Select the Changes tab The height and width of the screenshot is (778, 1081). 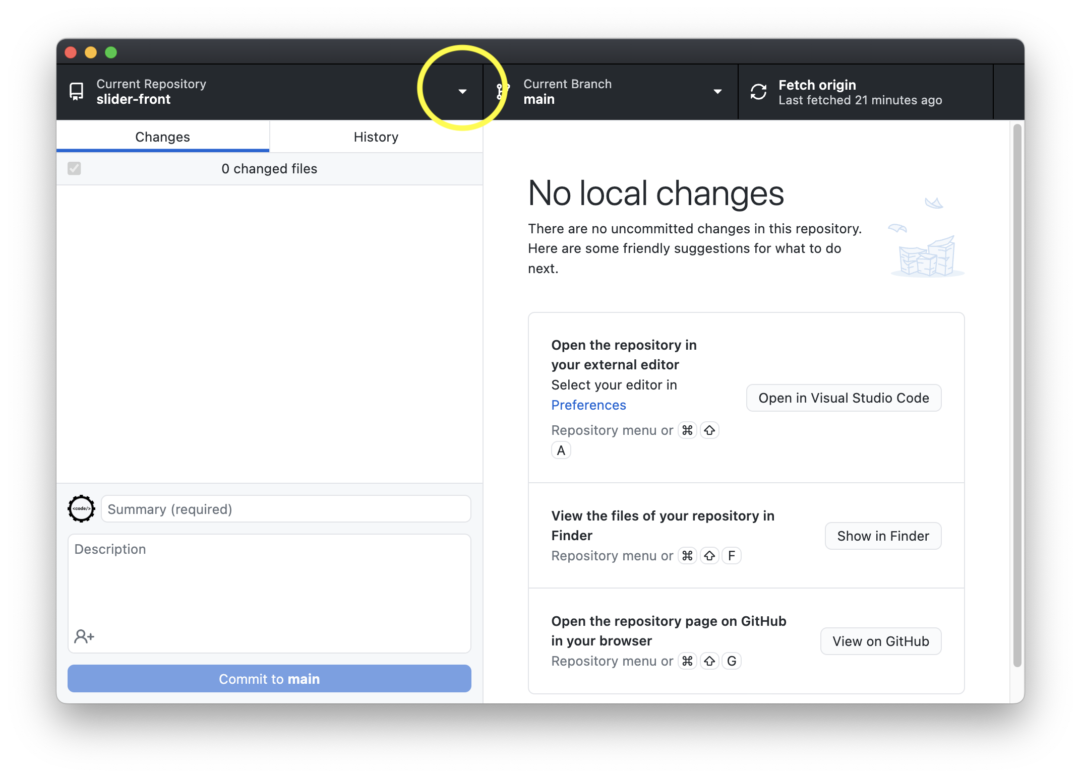point(162,137)
